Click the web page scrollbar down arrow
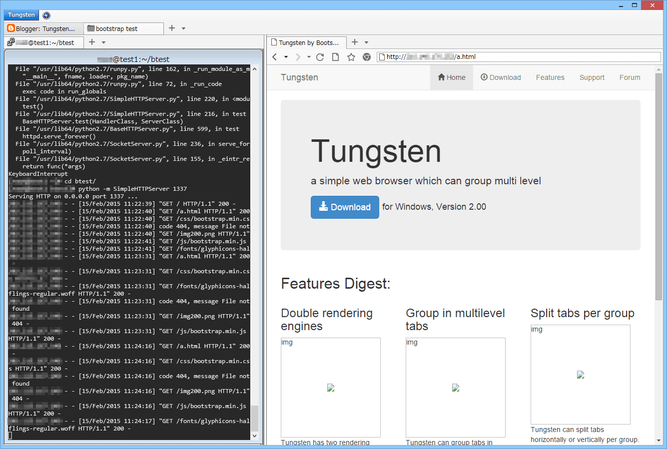Image resolution: width=667 pixels, height=449 pixels. coord(659,441)
